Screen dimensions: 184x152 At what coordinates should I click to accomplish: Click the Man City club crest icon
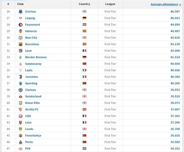20,37
